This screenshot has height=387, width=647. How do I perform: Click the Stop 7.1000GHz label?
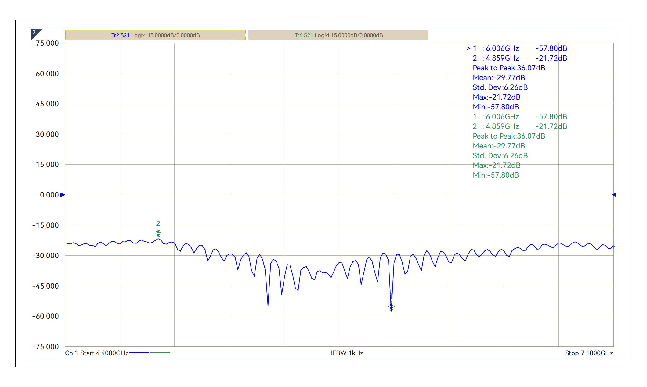[x=589, y=353]
